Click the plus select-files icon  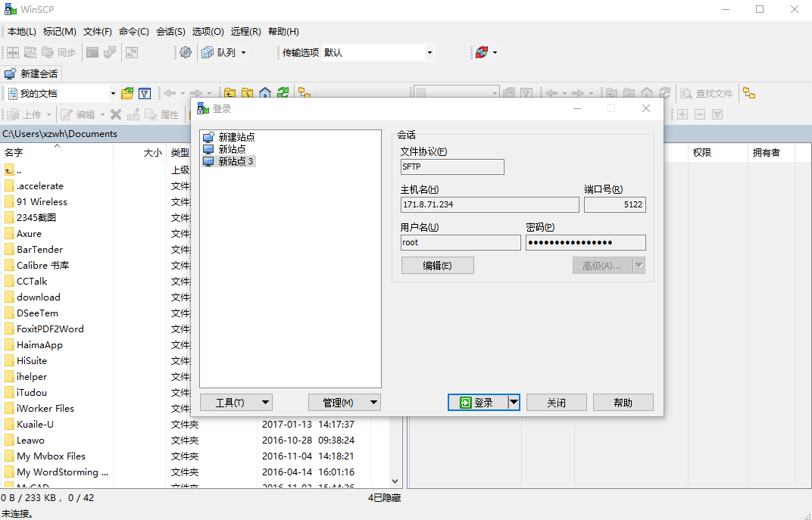coord(682,114)
